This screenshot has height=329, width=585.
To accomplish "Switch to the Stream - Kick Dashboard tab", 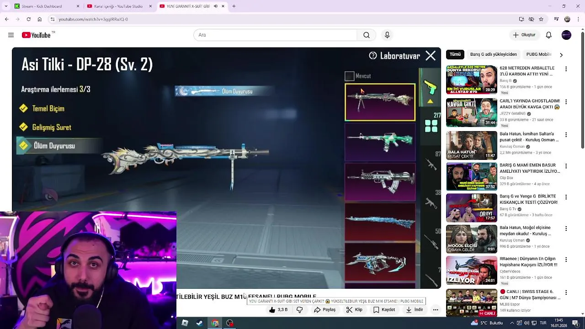I will click(47, 6).
